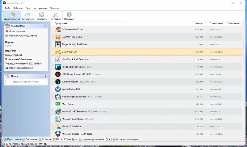Open the Действие menu

point(18,8)
